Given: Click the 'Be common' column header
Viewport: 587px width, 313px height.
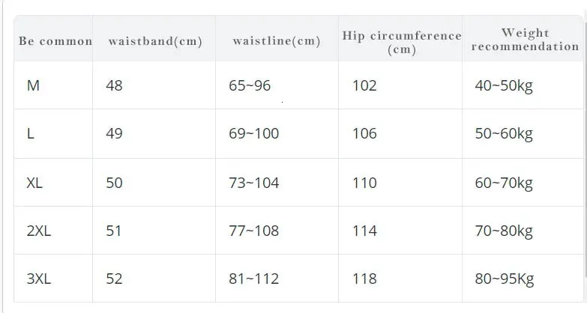Looking at the screenshot, I should click(x=55, y=40).
